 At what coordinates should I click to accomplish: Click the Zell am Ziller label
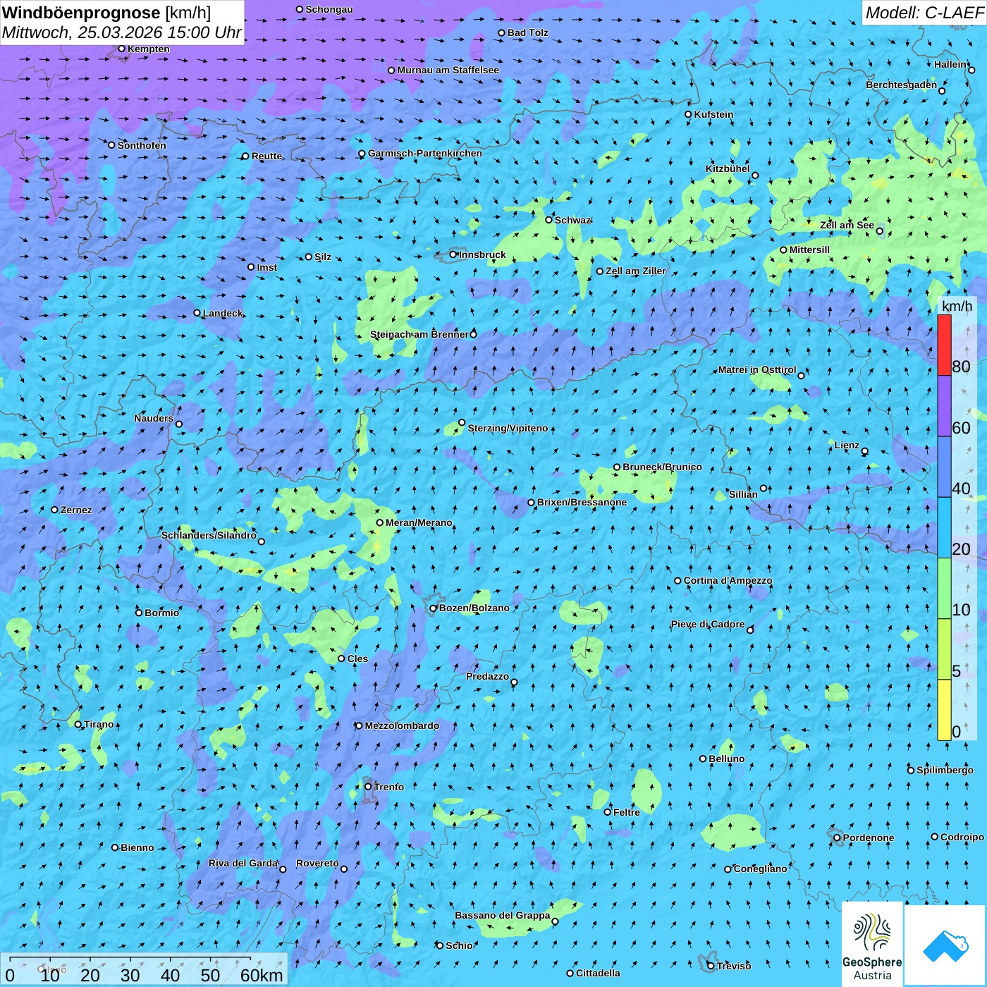pos(636,271)
